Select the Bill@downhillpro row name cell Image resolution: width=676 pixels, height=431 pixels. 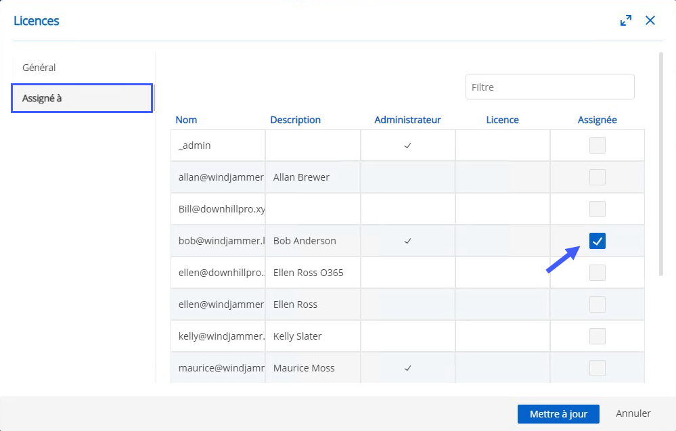pyautogui.click(x=218, y=209)
